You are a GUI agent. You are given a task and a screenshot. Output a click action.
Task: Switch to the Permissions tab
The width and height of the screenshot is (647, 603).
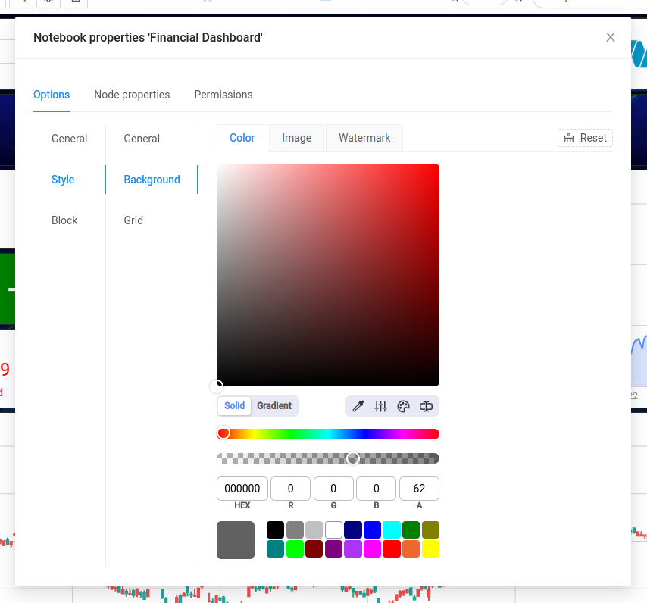223,95
